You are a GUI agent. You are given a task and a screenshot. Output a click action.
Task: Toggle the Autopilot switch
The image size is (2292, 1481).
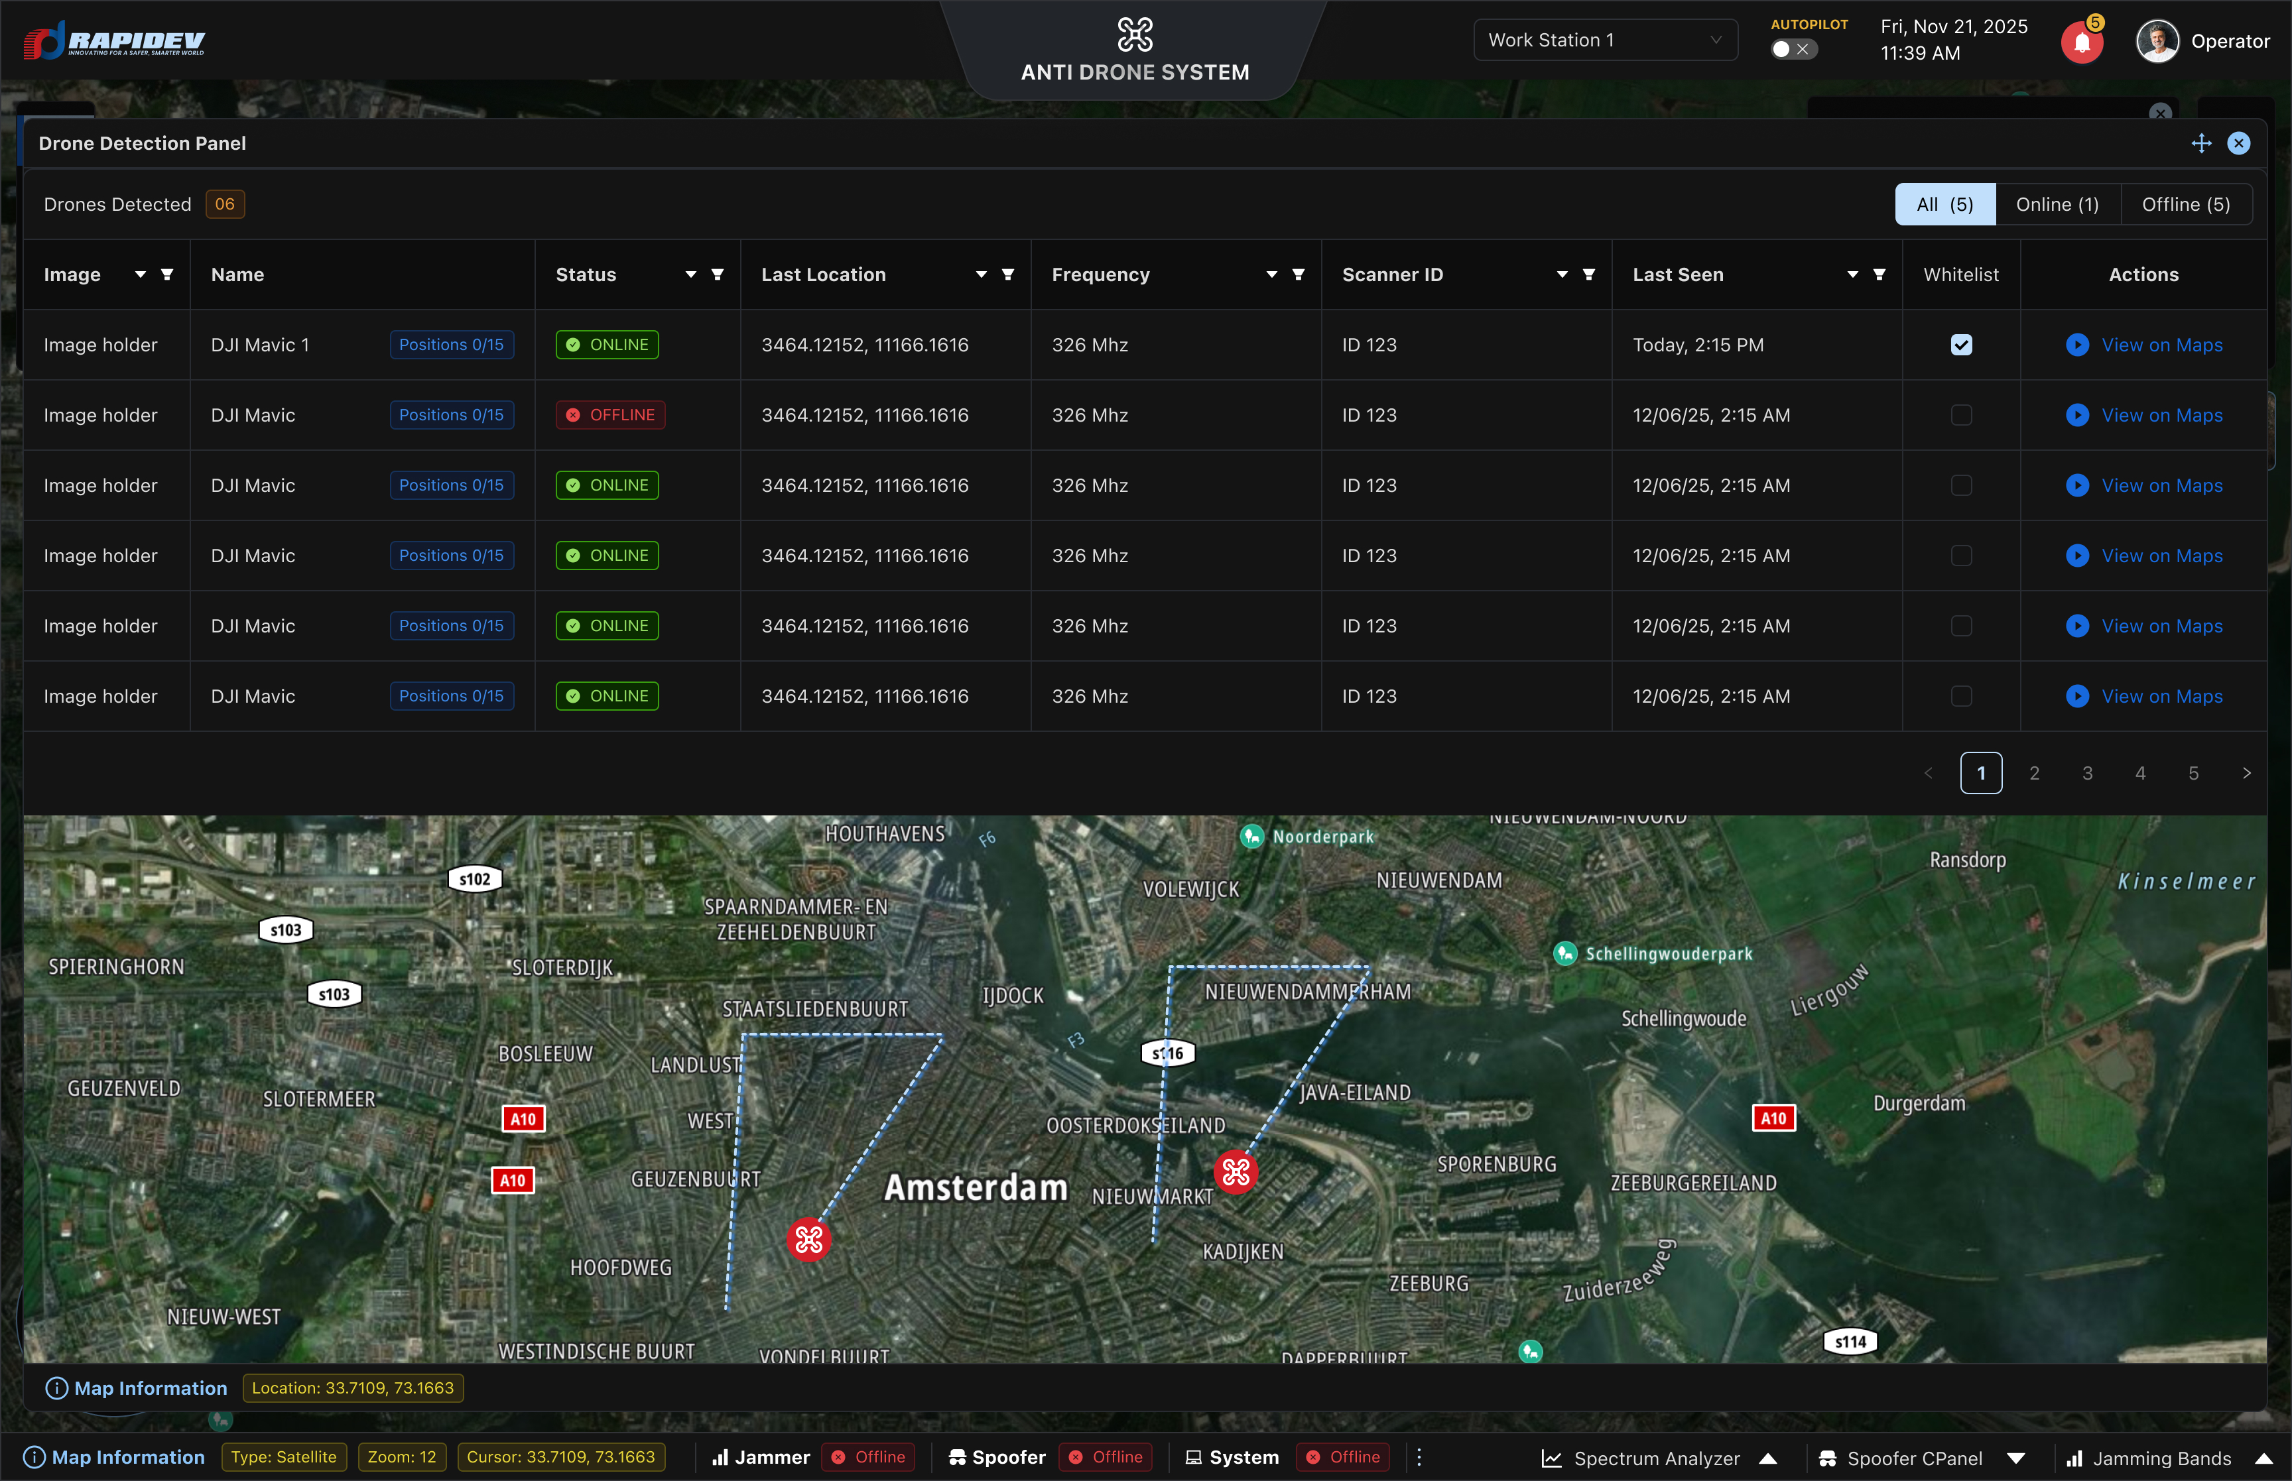coord(1793,49)
